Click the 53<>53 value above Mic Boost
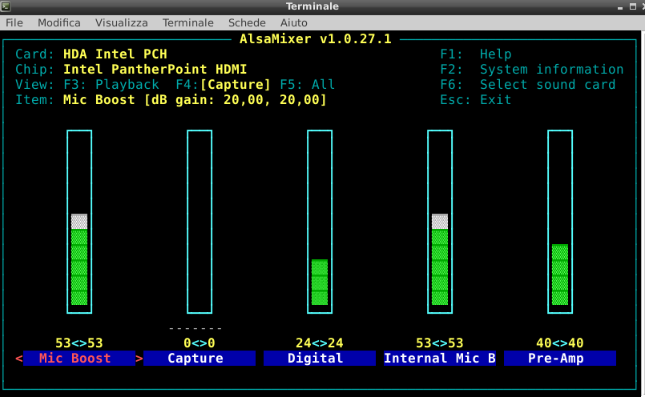The height and width of the screenshot is (397, 645). (79, 343)
